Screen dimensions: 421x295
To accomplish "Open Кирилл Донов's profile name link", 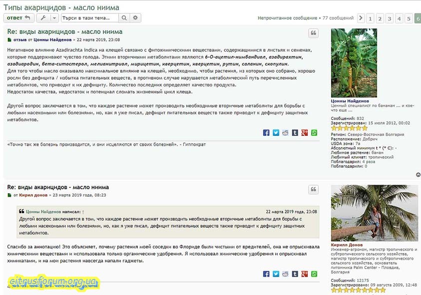I will (x=348, y=245).
